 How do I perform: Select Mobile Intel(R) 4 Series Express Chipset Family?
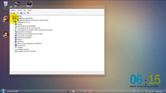click(x=34, y=20)
